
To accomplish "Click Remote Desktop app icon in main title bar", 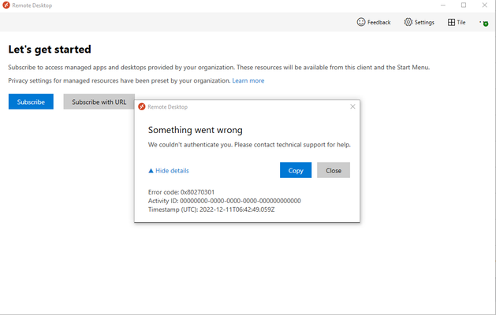I will (x=6, y=6).
